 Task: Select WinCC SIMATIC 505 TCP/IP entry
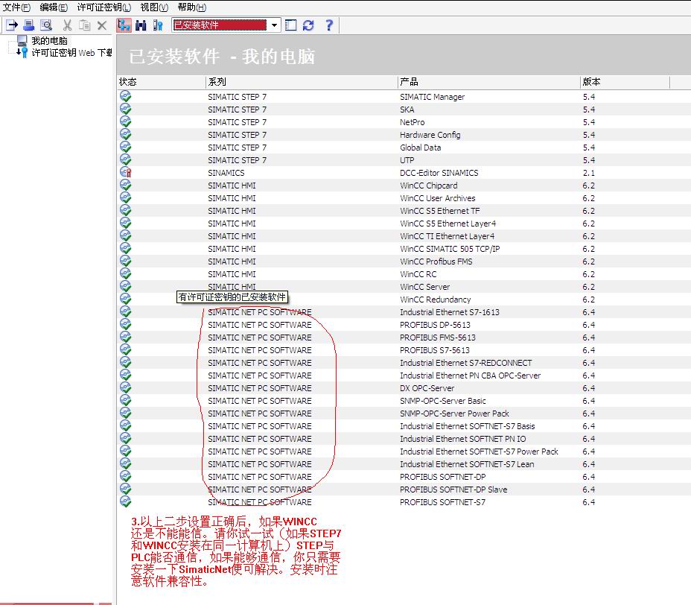(450, 249)
